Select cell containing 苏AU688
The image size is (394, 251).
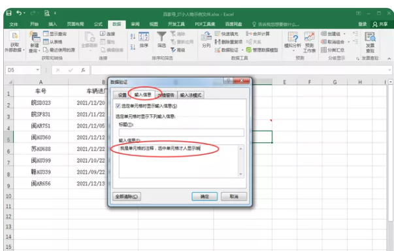(x=41, y=149)
